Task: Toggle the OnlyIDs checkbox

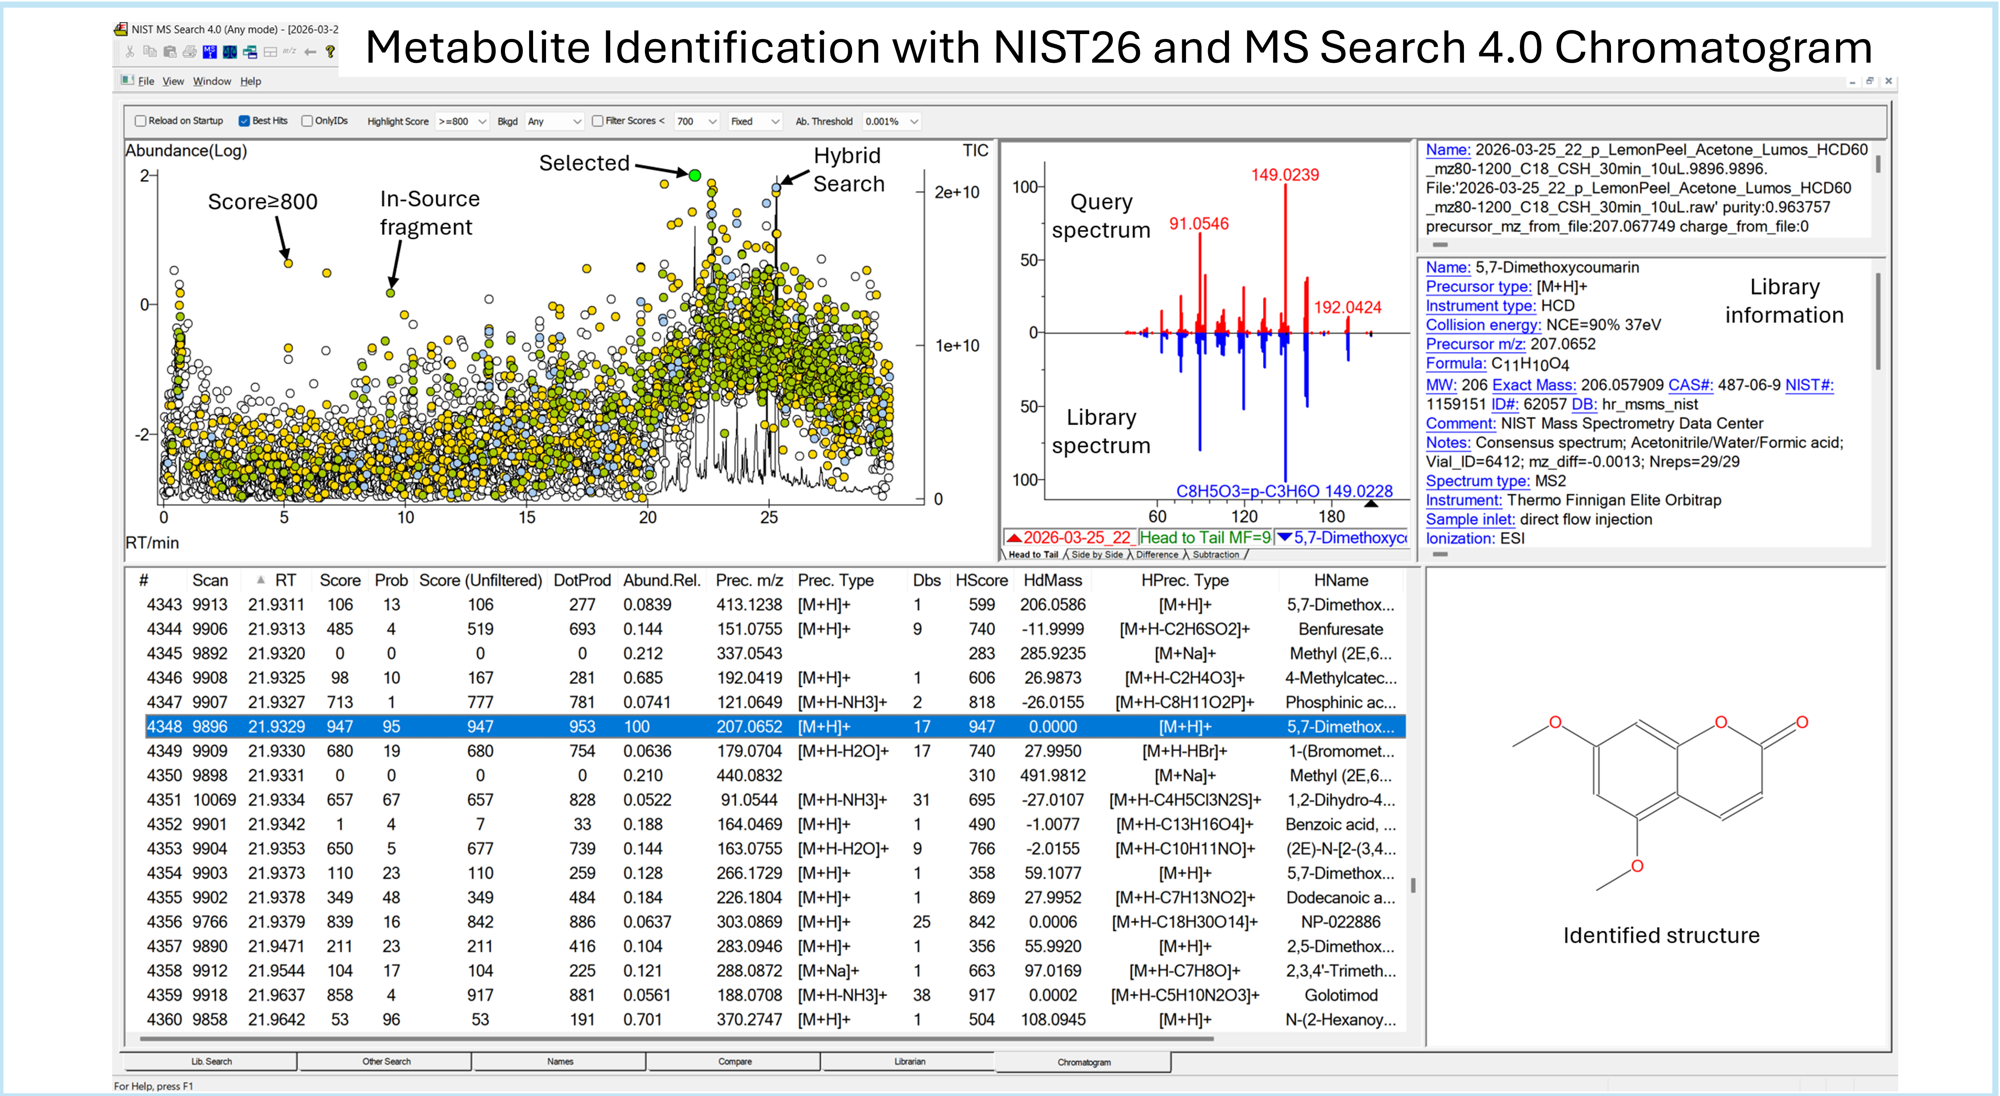Action: coord(307,121)
